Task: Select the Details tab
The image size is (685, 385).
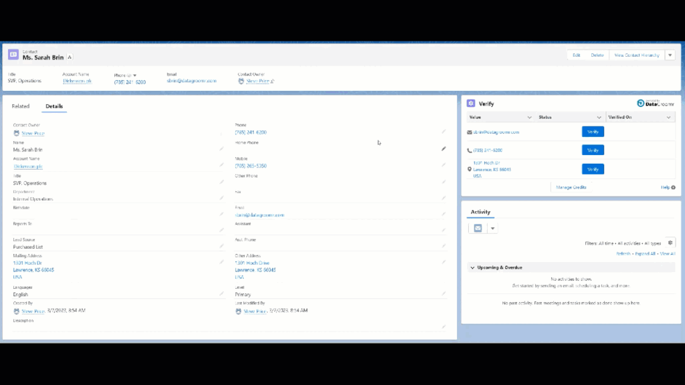Action: click(54, 106)
